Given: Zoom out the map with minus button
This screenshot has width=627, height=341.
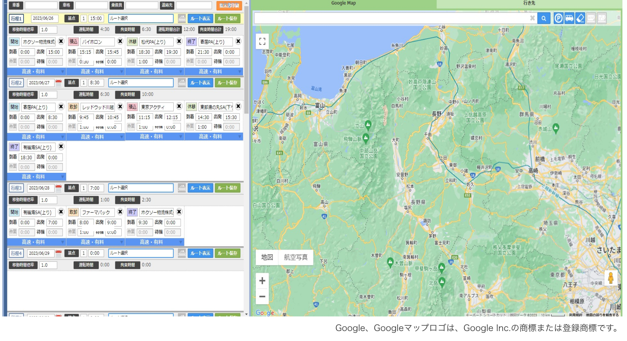Looking at the screenshot, I should pyautogui.click(x=262, y=296).
